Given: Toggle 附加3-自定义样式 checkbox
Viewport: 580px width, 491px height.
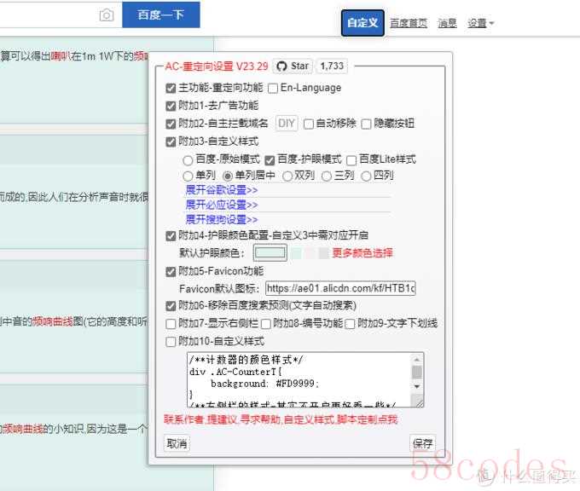Looking at the screenshot, I should click(171, 142).
